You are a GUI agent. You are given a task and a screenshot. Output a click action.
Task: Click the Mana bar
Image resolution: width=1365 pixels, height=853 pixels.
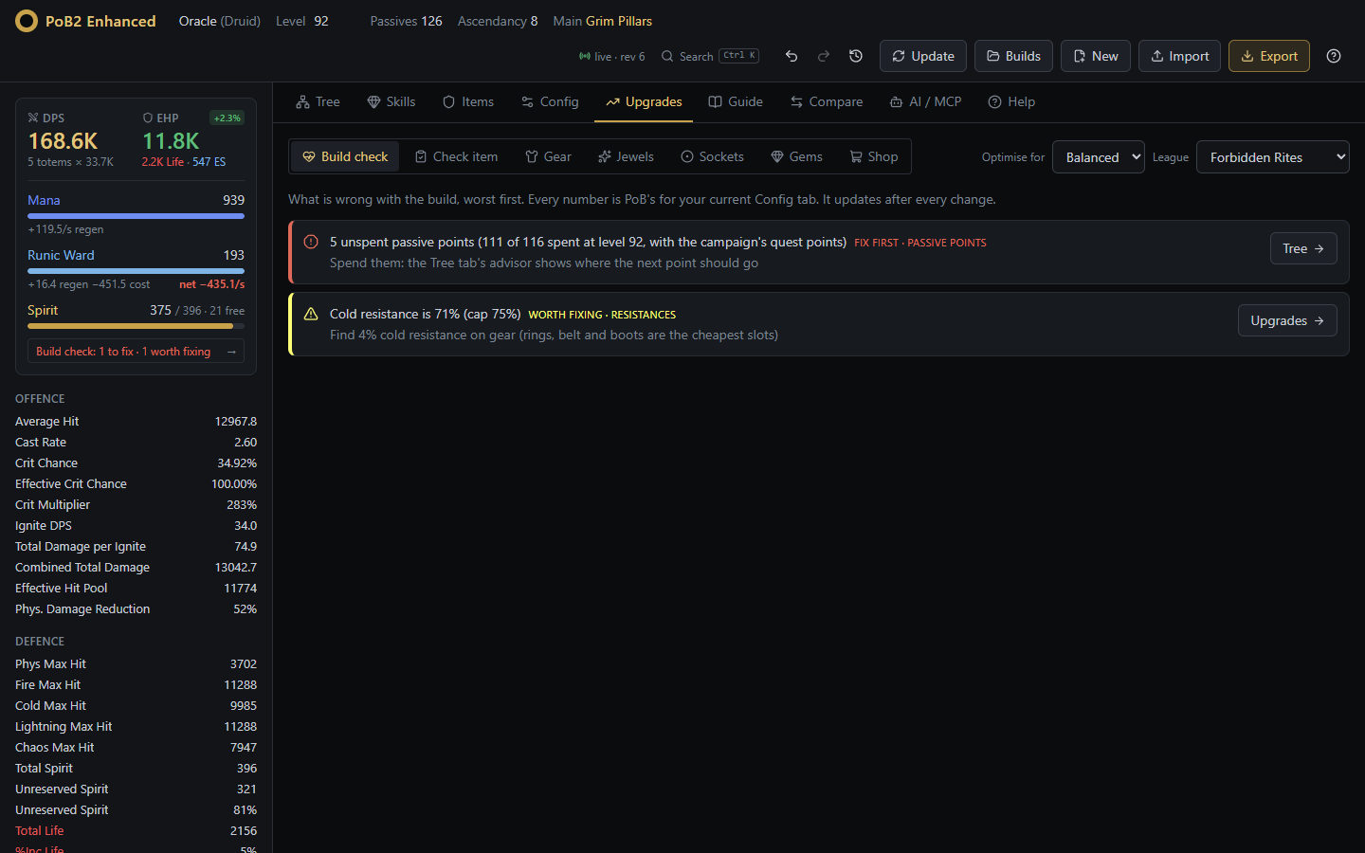[136, 216]
